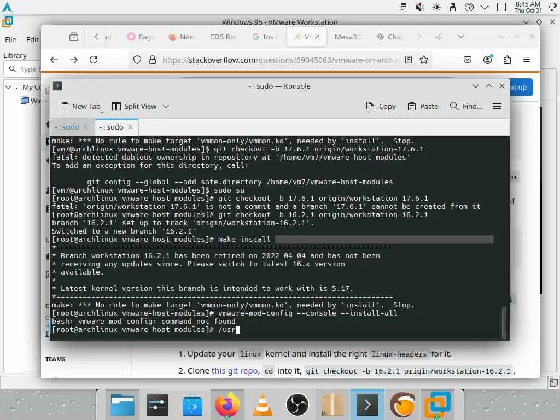Click Find in Konsole toolbar
The image size is (560, 420).
(466, 107)
